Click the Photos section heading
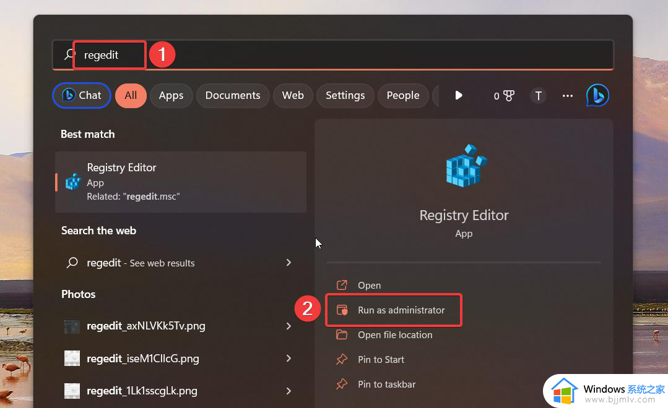 (x=79, y=294)
